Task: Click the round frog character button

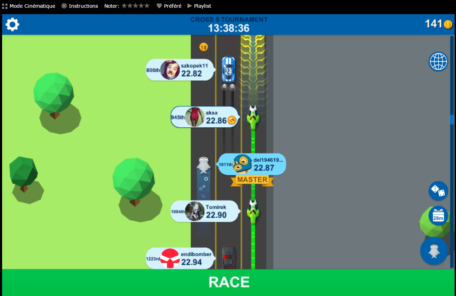Action: pos(434,251)
